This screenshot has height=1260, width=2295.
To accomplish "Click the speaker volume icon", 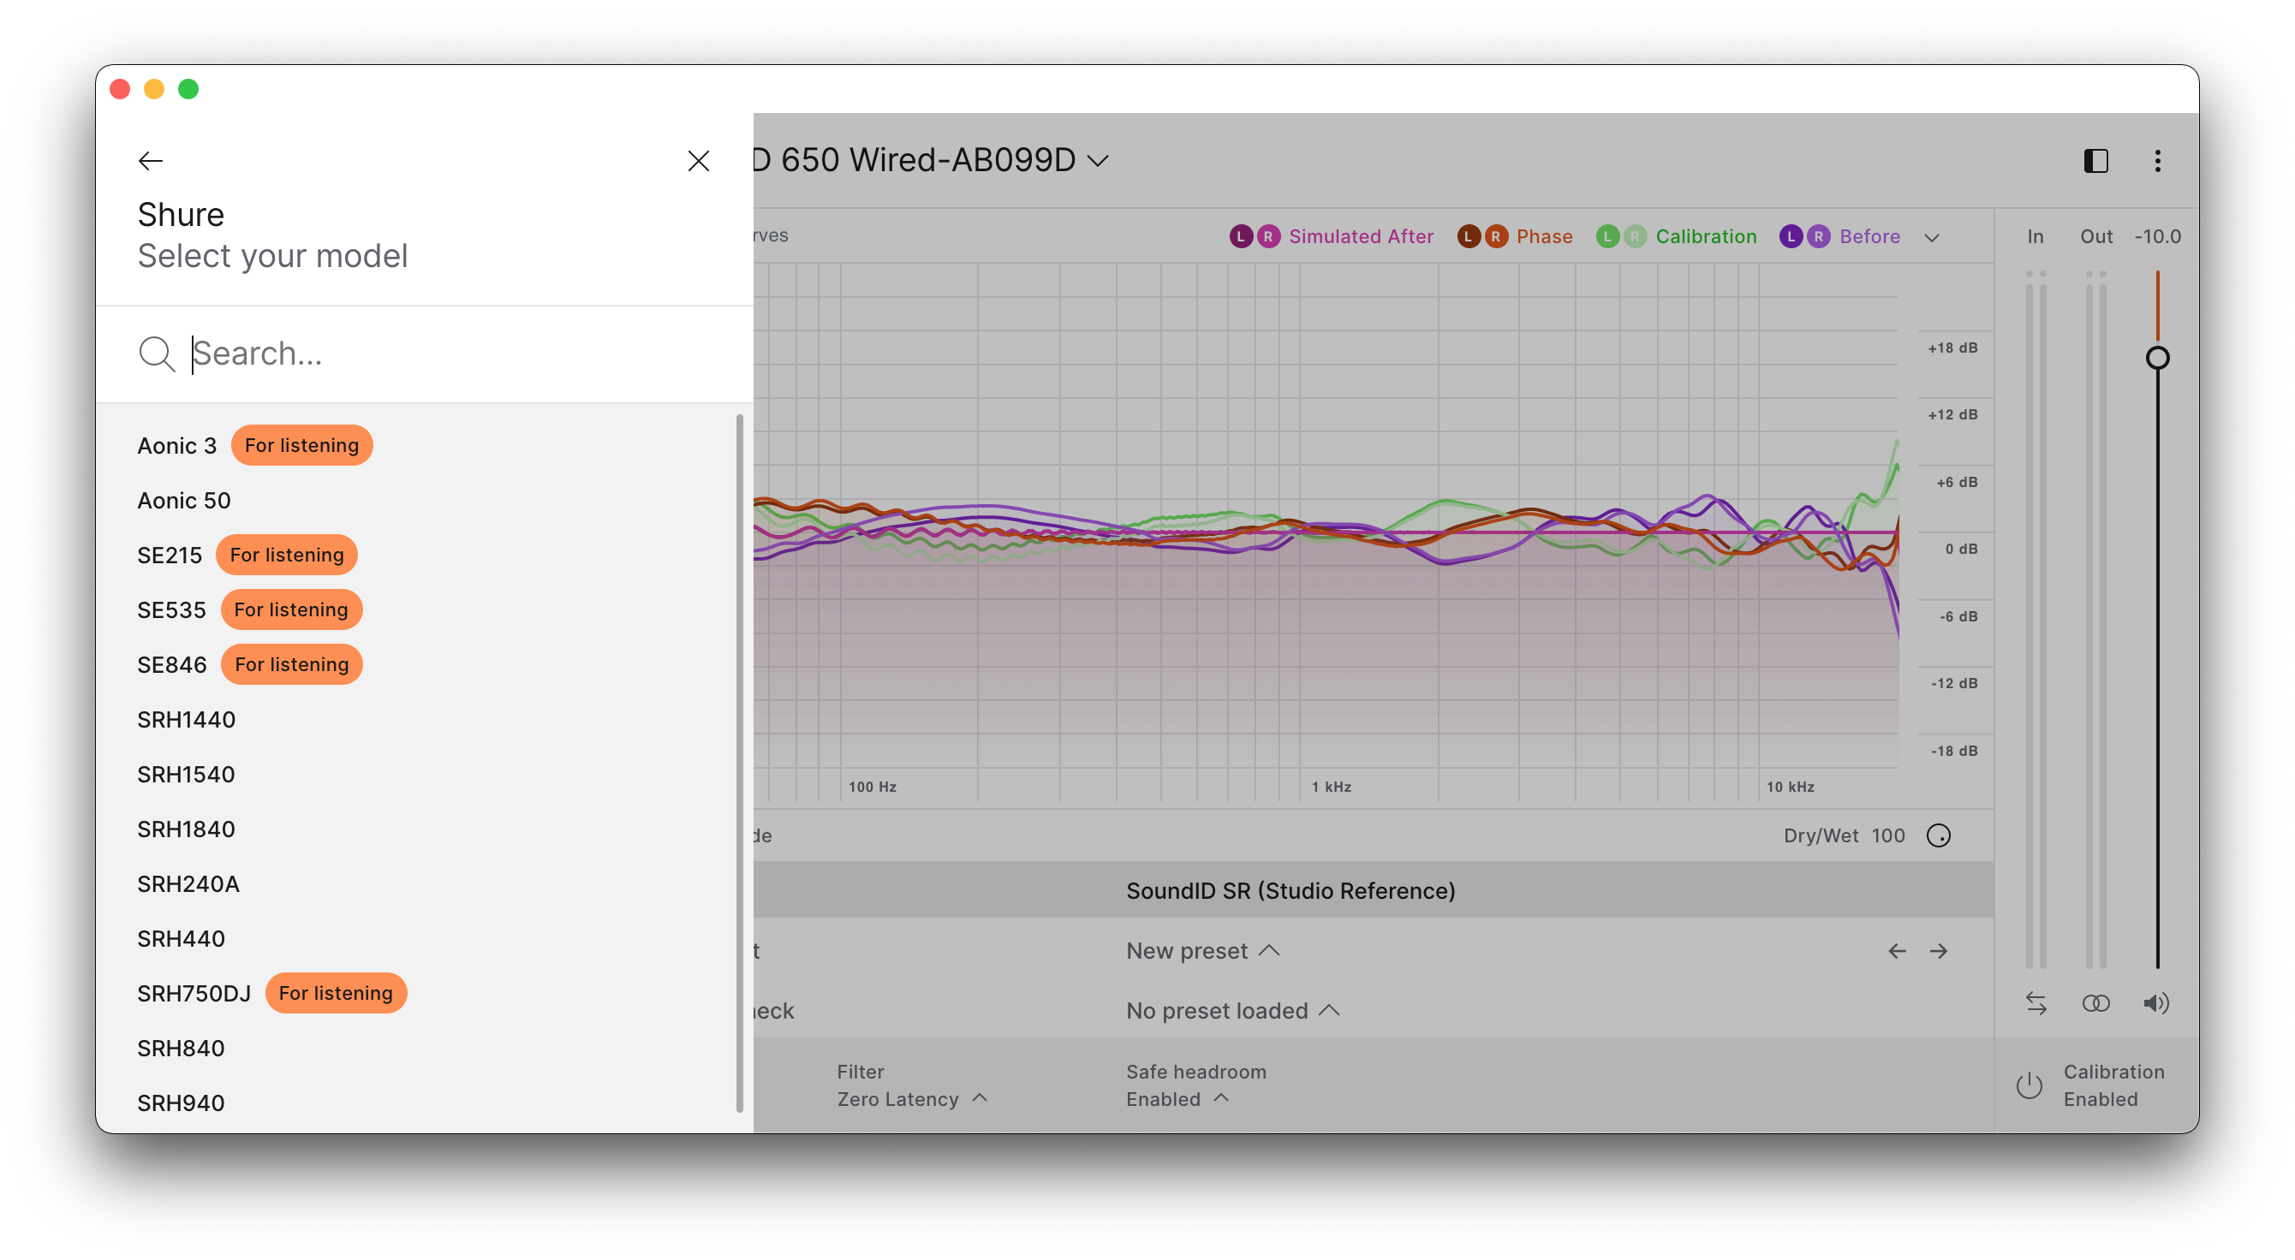I will tap(2156, 1003).
